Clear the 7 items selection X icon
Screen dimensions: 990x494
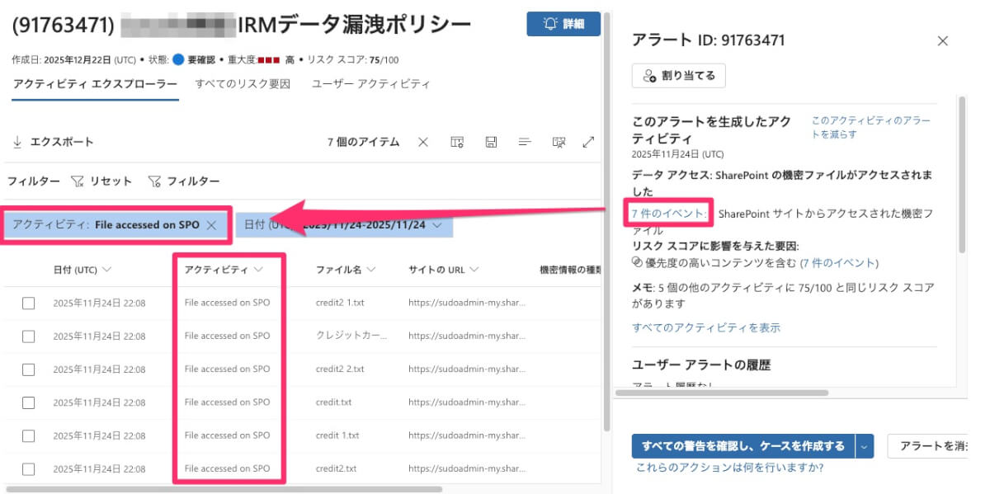coord(423,142)
